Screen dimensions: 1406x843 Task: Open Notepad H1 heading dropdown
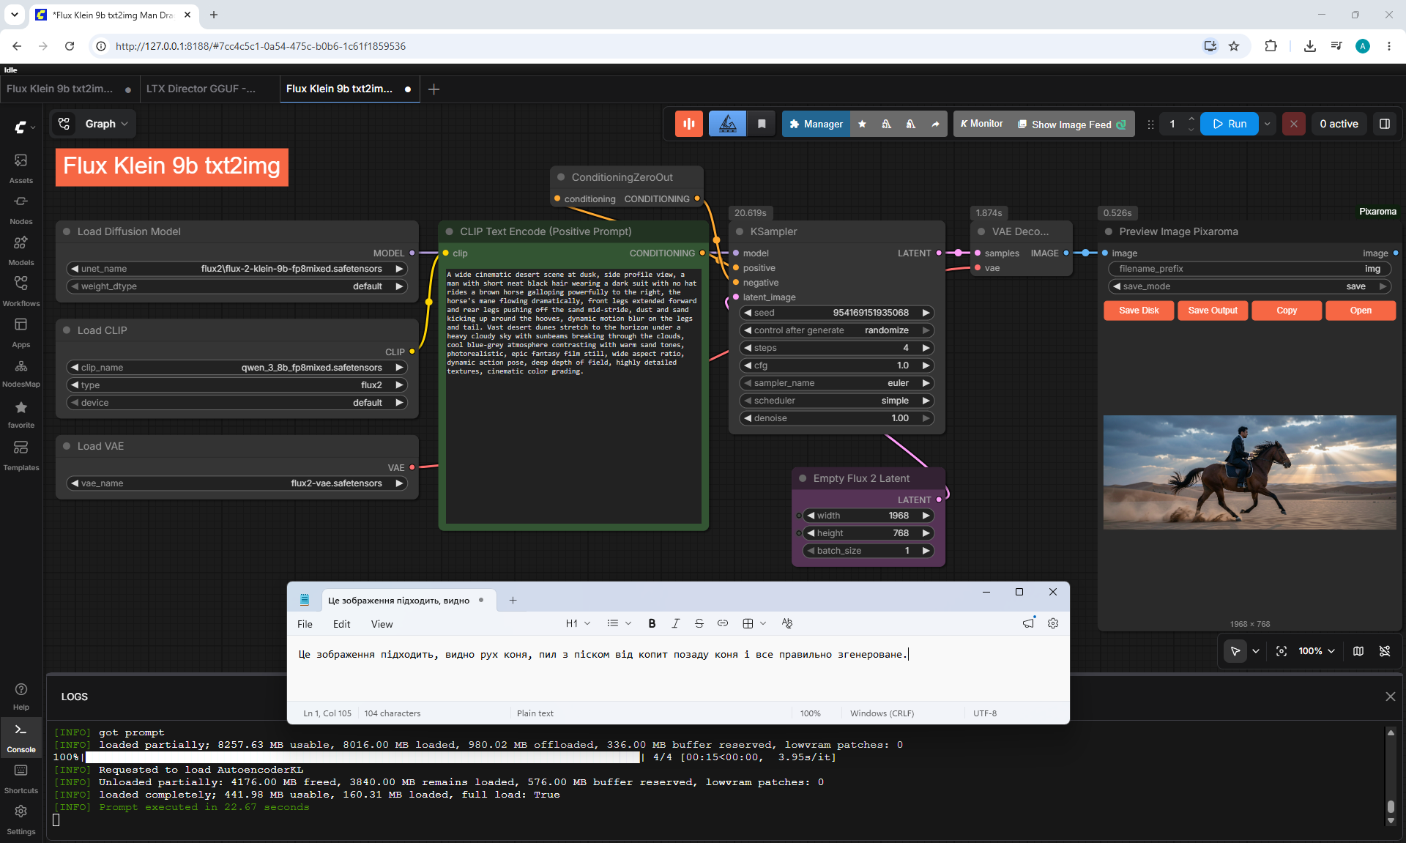(578, 623)
